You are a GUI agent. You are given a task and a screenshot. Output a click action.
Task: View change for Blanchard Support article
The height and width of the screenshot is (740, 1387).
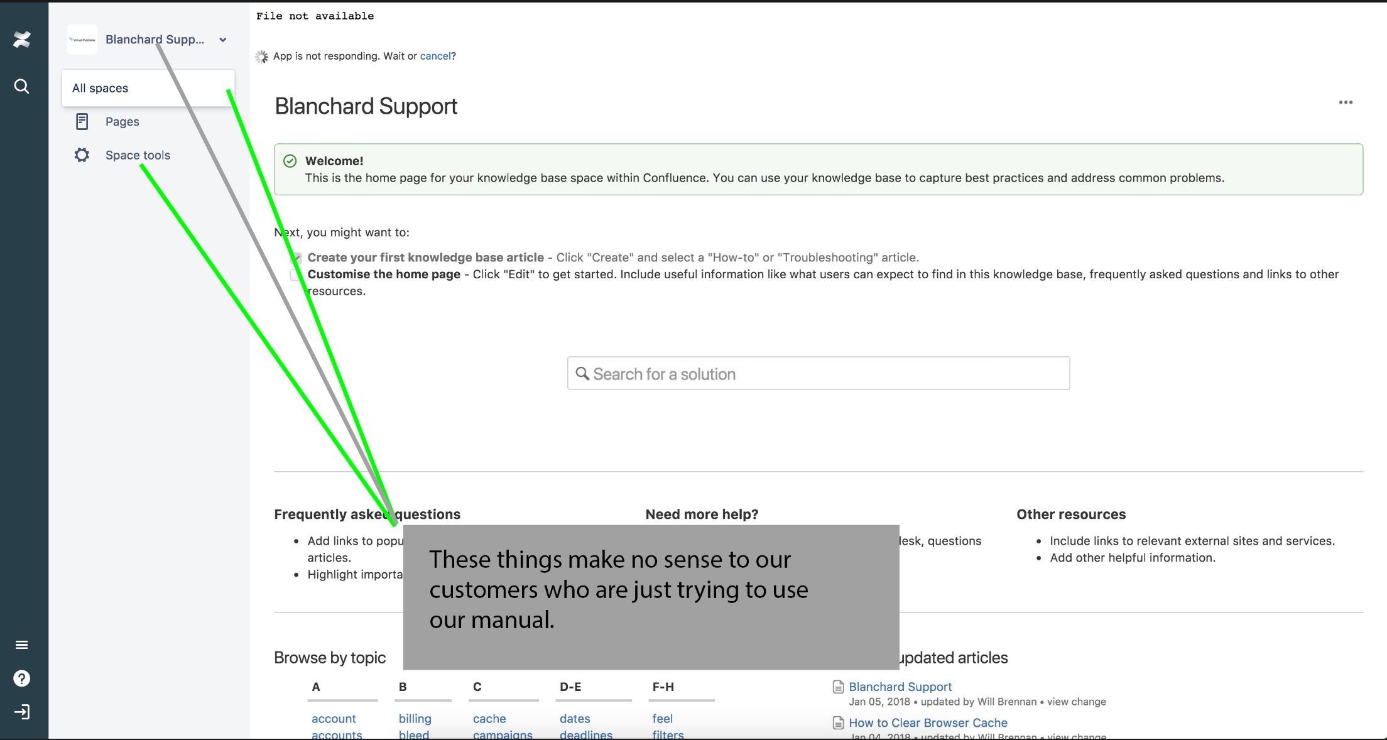1077,702
